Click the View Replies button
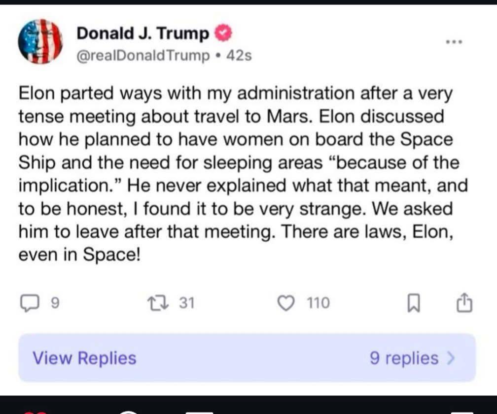The image size is (497, 414). coord(84,358)
